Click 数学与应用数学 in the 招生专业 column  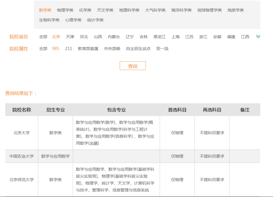pyautogui.click(x=55, y=156)
